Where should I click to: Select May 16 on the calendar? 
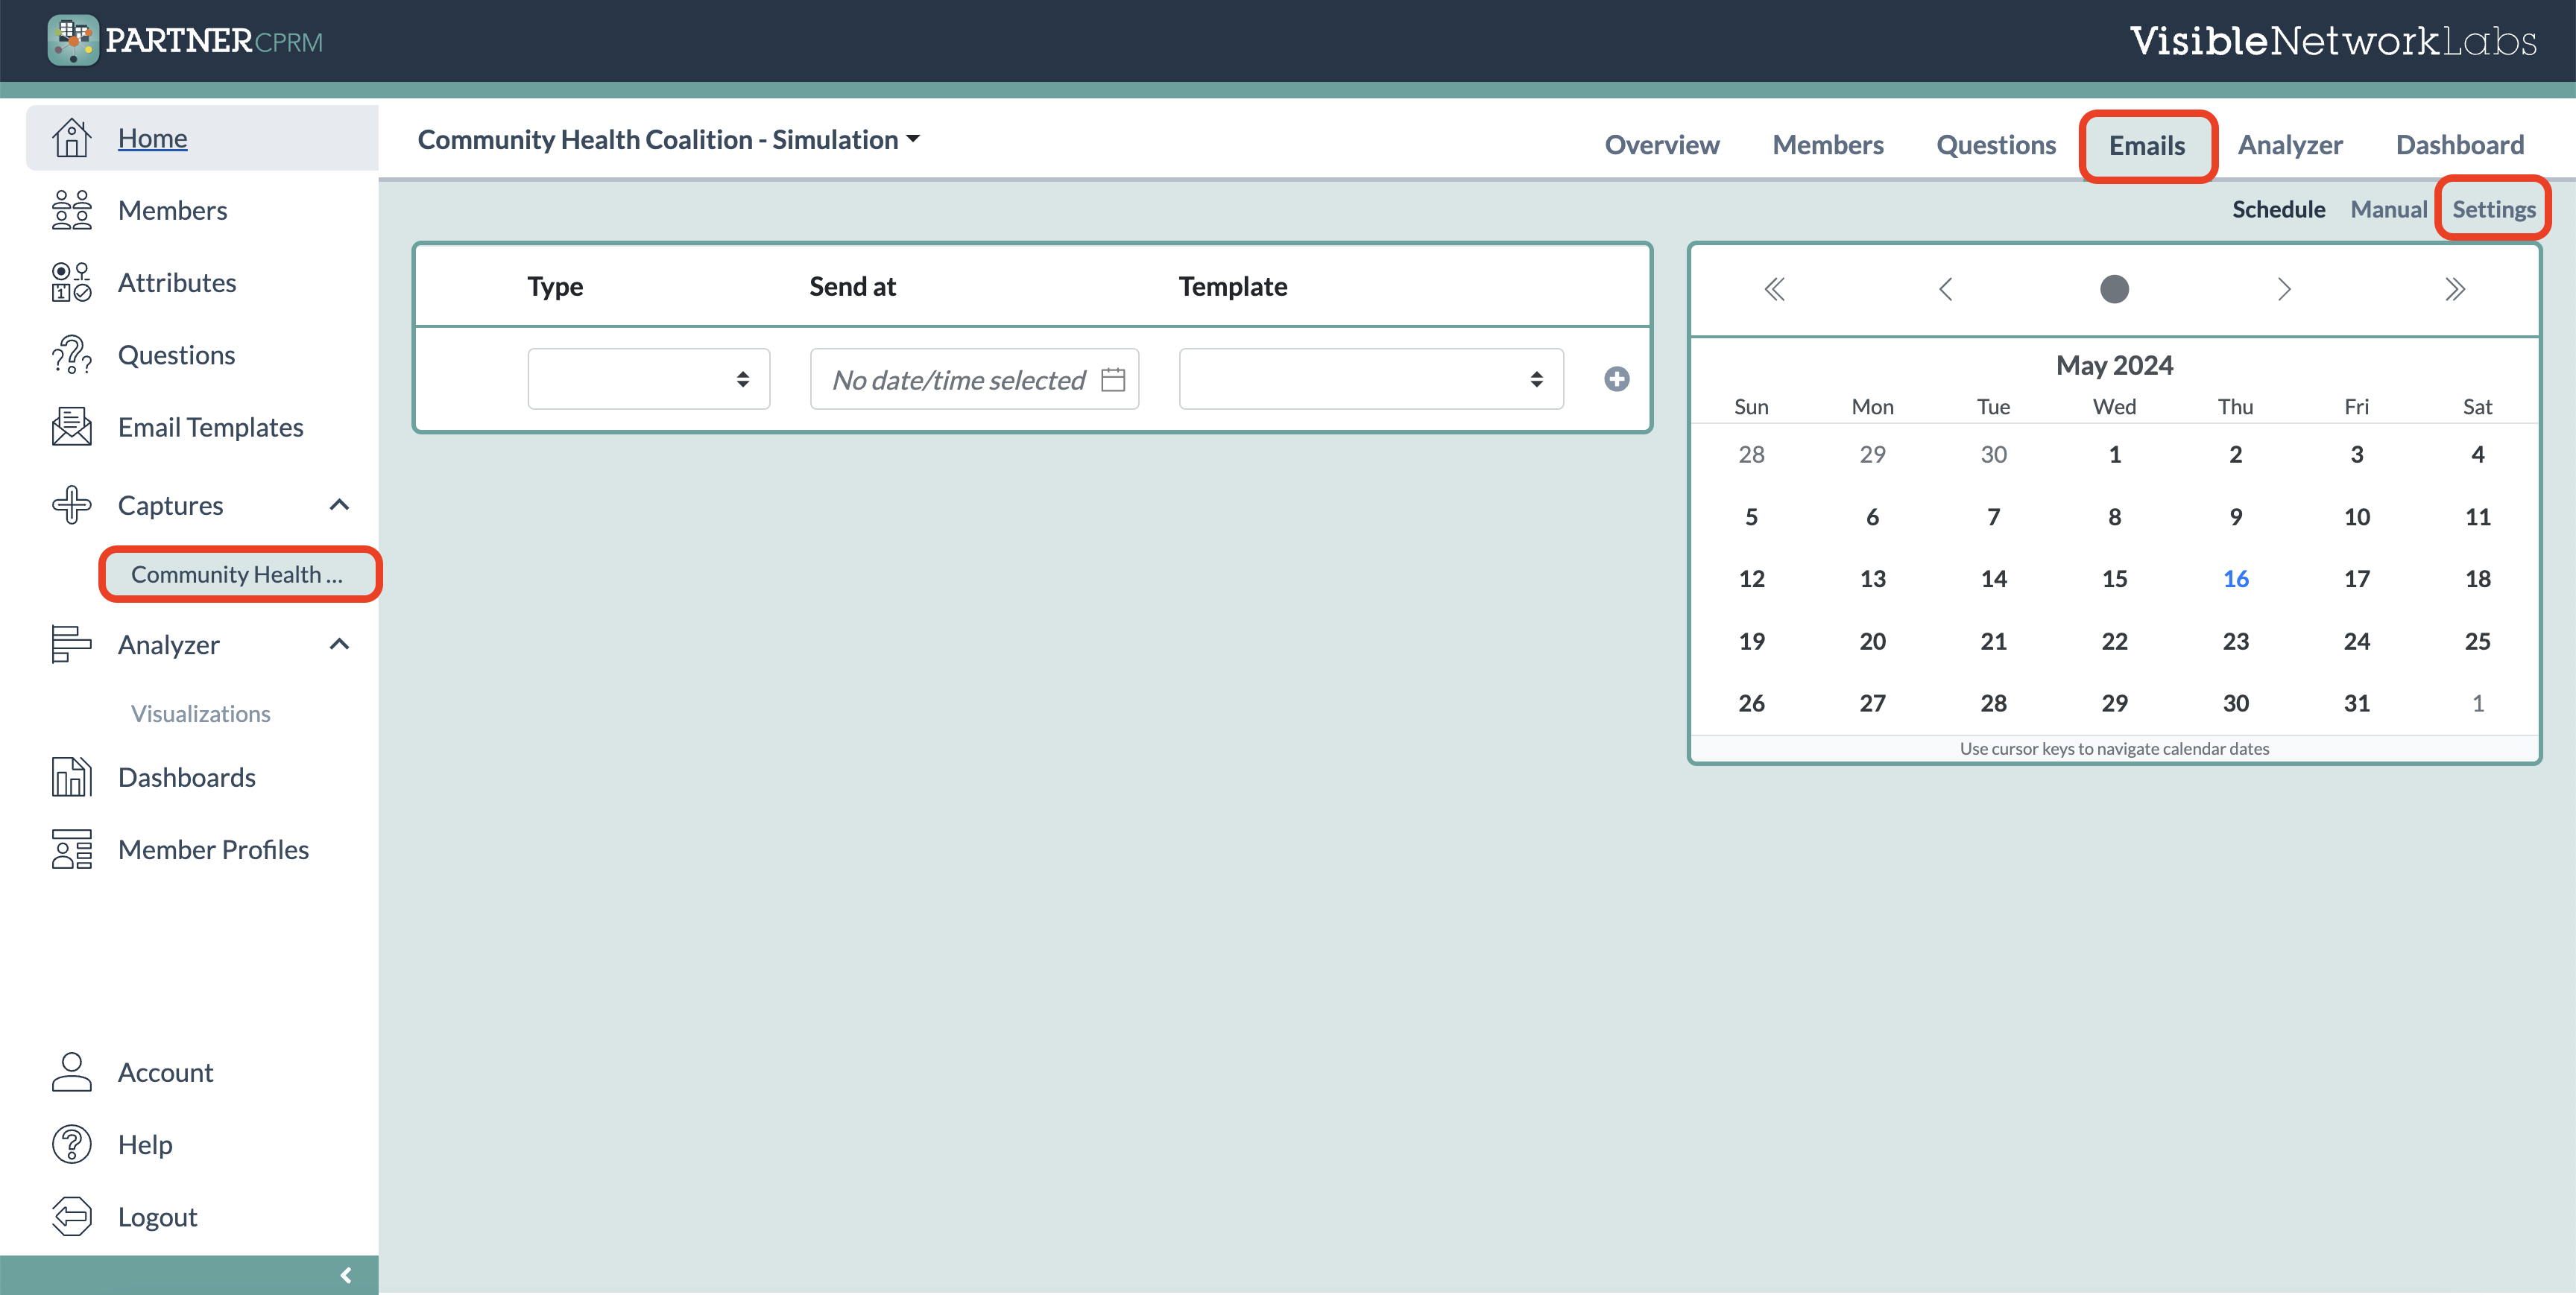pyautogui.click(x=2236, y=578)
